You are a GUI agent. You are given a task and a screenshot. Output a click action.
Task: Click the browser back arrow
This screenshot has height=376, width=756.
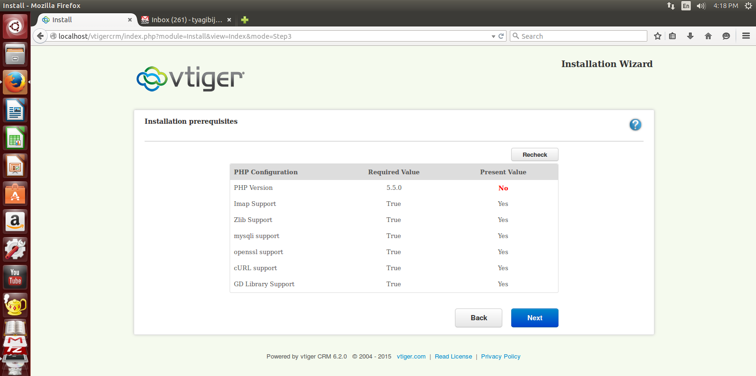[40, 36]
